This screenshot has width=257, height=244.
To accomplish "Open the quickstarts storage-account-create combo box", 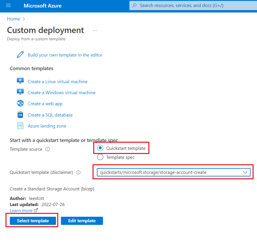I will click(174, 172).
